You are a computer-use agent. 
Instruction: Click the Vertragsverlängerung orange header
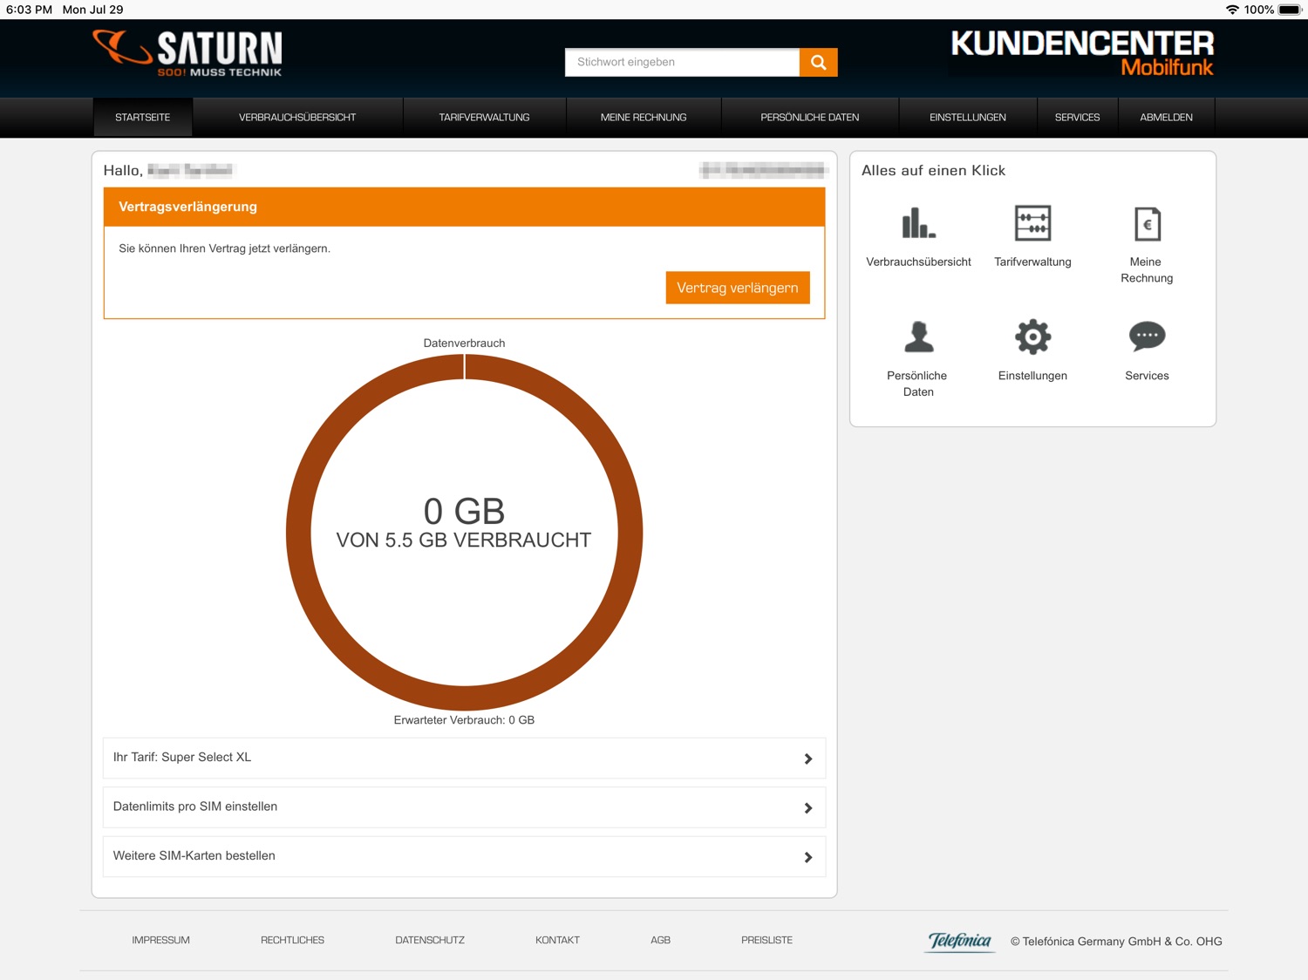coord(464,207)
